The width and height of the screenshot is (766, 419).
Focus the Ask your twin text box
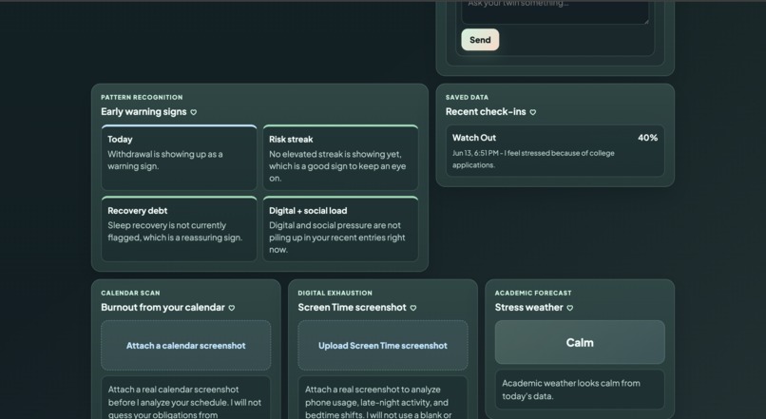click(555, 10)
